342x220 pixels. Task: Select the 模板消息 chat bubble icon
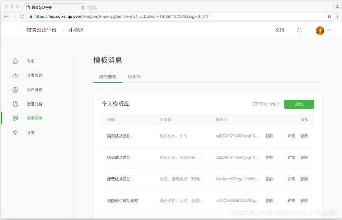point(15,118)
